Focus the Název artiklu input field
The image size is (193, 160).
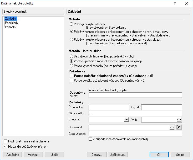135,114
